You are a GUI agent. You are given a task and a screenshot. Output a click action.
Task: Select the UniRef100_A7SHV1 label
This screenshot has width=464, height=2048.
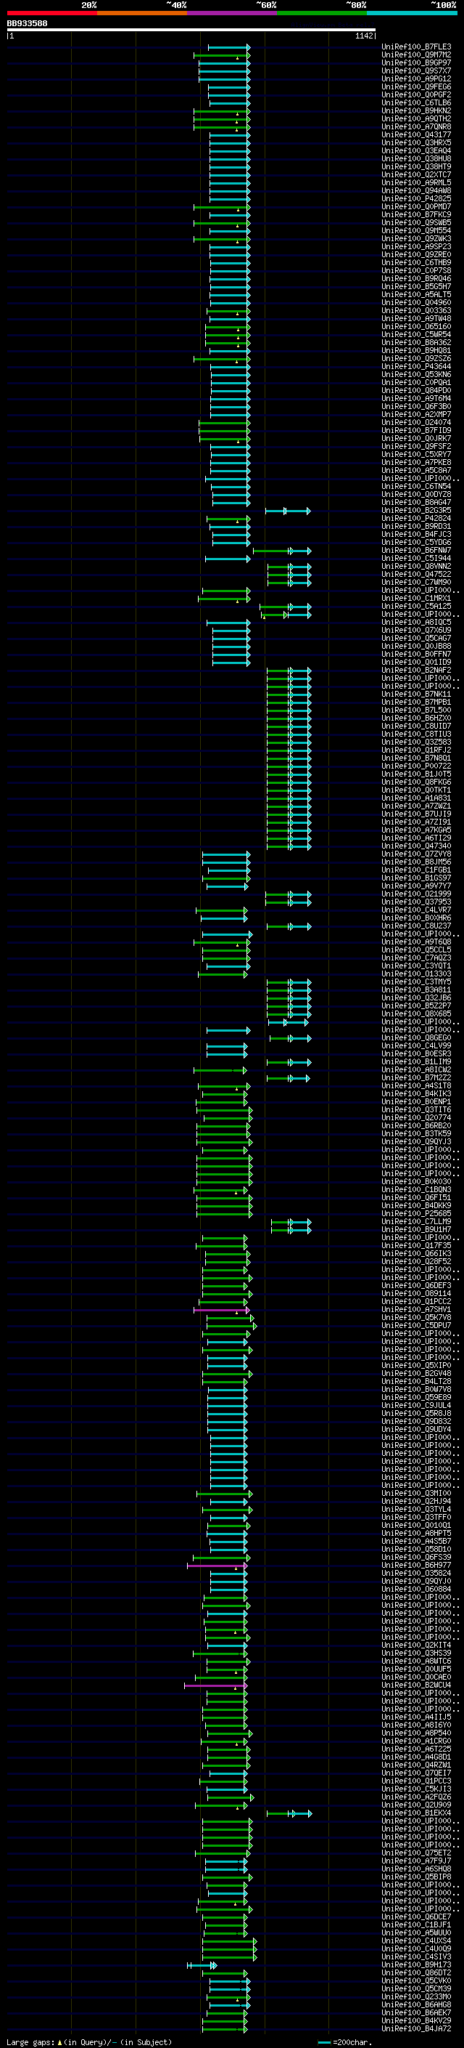coord(416,1309)
